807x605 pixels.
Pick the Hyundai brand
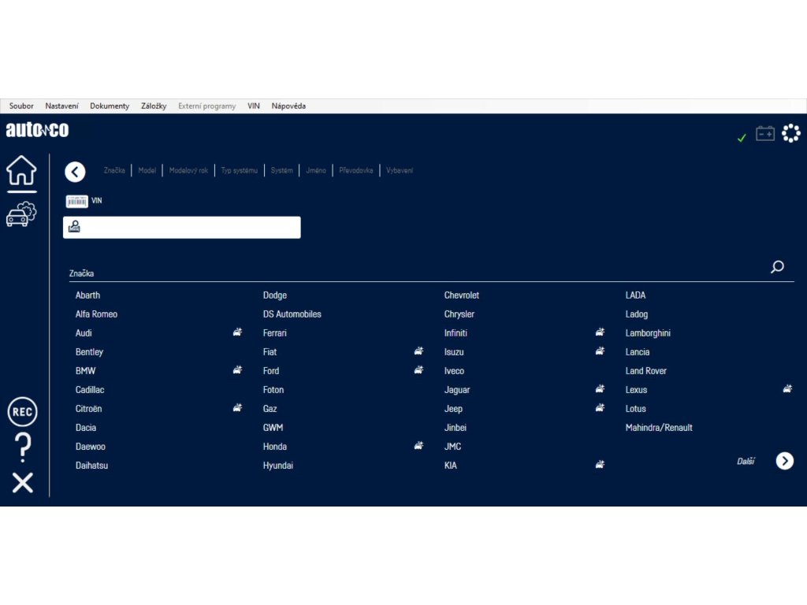pyautogui.click(x=278, y=466)
